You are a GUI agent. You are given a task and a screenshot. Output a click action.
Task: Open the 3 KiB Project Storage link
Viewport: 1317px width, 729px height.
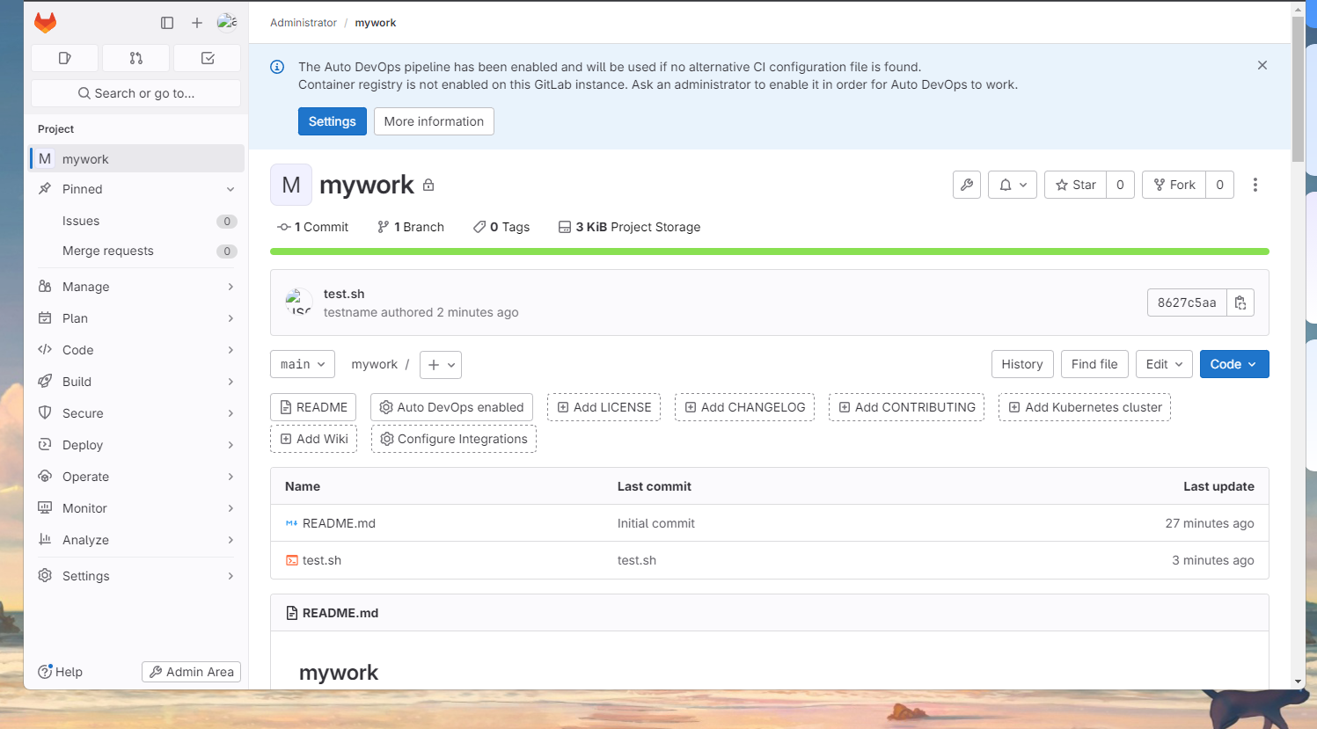630,227
